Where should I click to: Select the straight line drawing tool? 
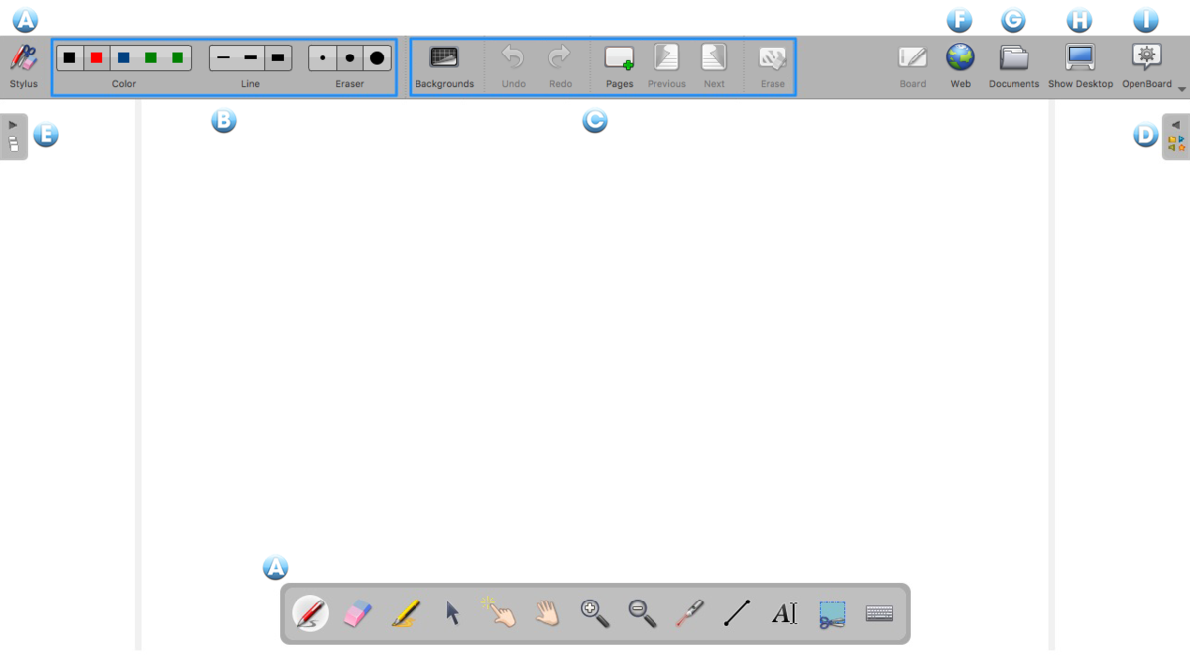point(737,614)
